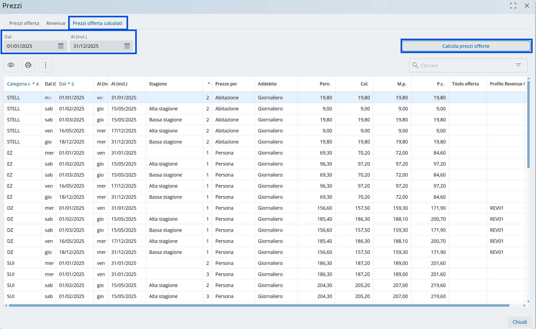
Task: Click the magnifier icon in Cercare field
Action: 415,65
